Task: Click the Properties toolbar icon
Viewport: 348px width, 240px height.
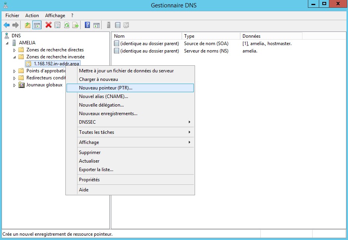Action: [57, 25]
